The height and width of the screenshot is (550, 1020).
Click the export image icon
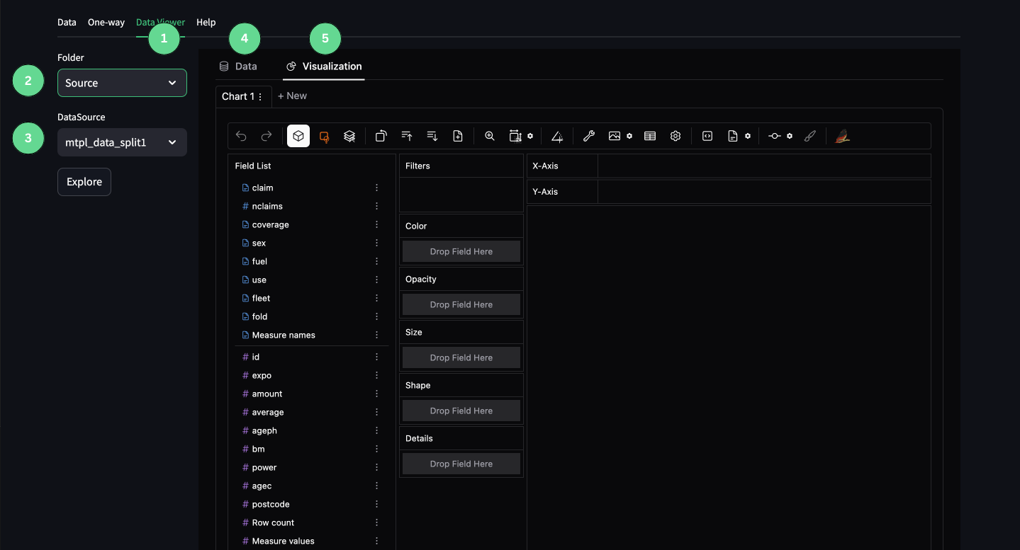pos(615,136)
